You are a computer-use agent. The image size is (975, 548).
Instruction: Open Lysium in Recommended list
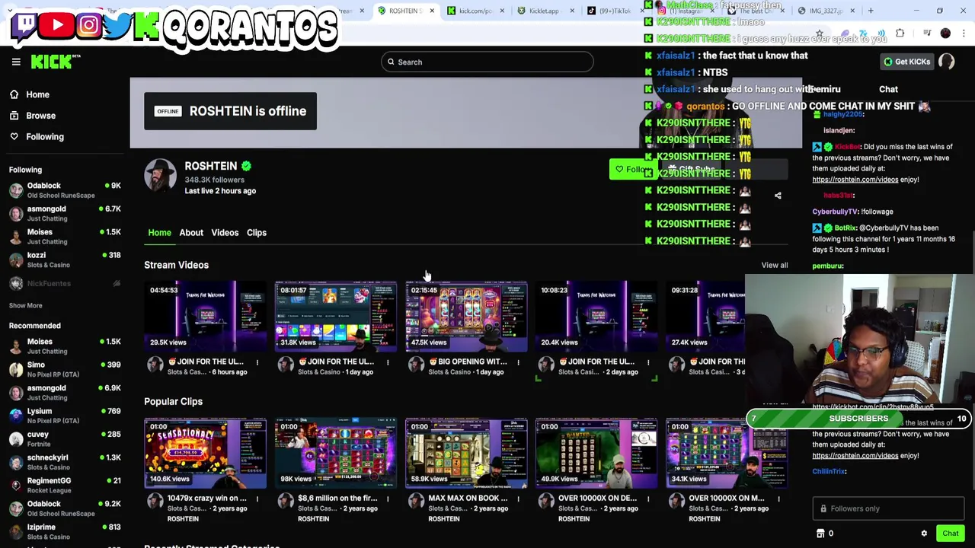click(65, 416)
